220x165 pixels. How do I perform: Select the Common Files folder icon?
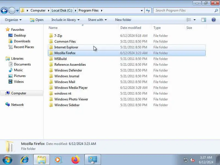coord(51,42)
